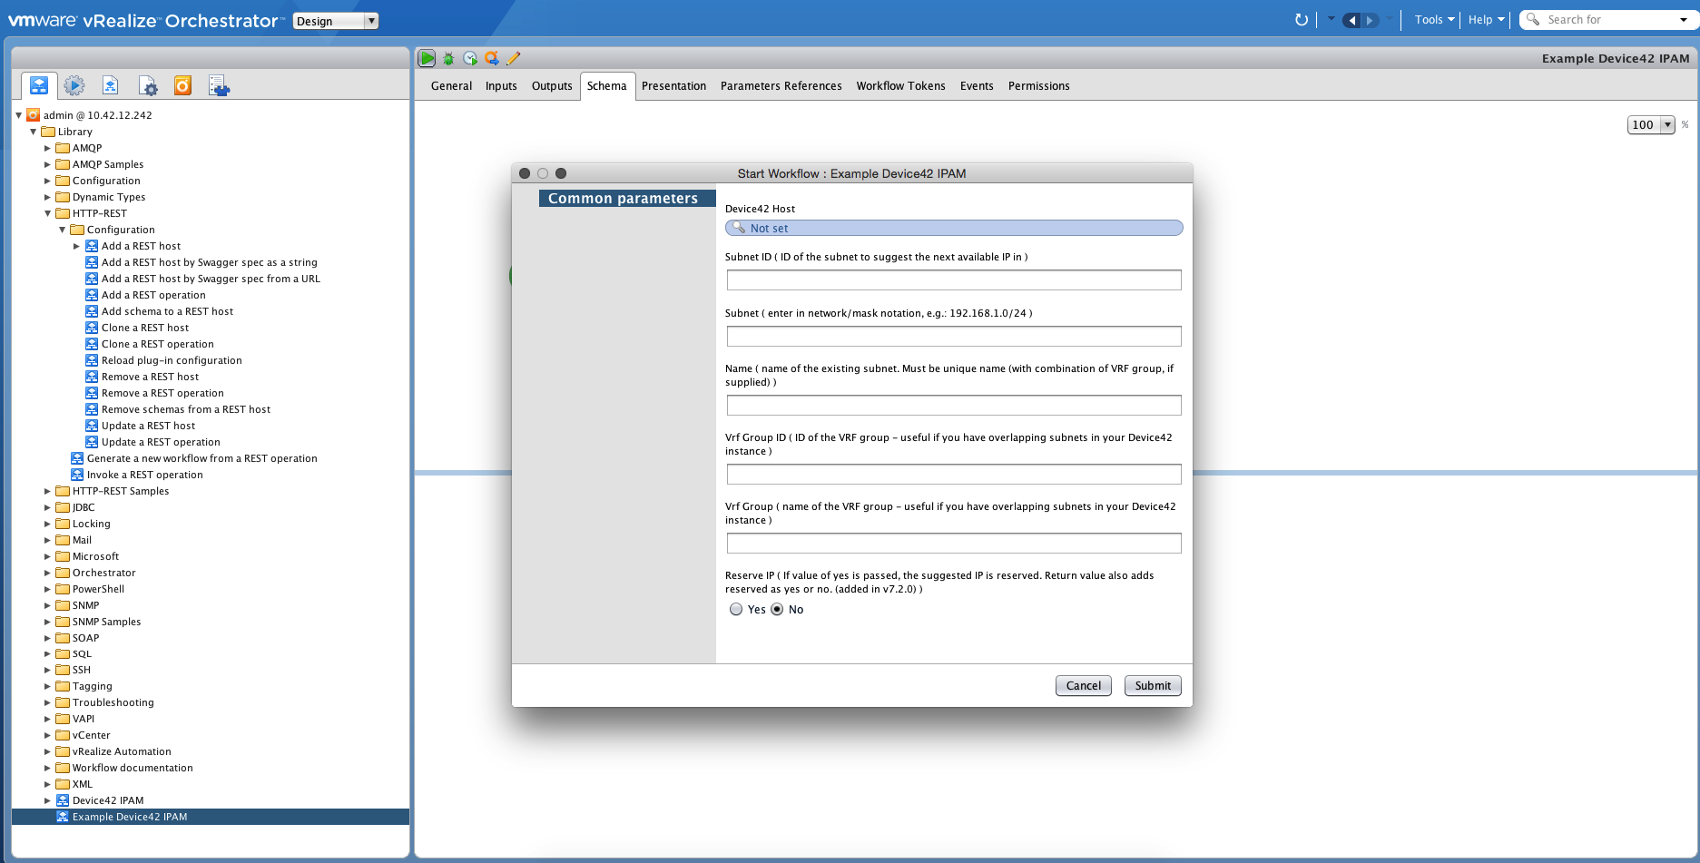Select Generate a new workflow from a REST operation

coord(201,458)
